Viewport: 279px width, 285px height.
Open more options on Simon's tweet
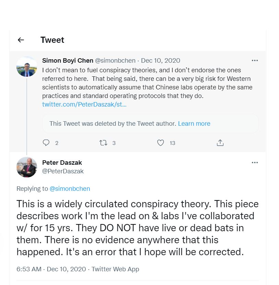point(255,61)
